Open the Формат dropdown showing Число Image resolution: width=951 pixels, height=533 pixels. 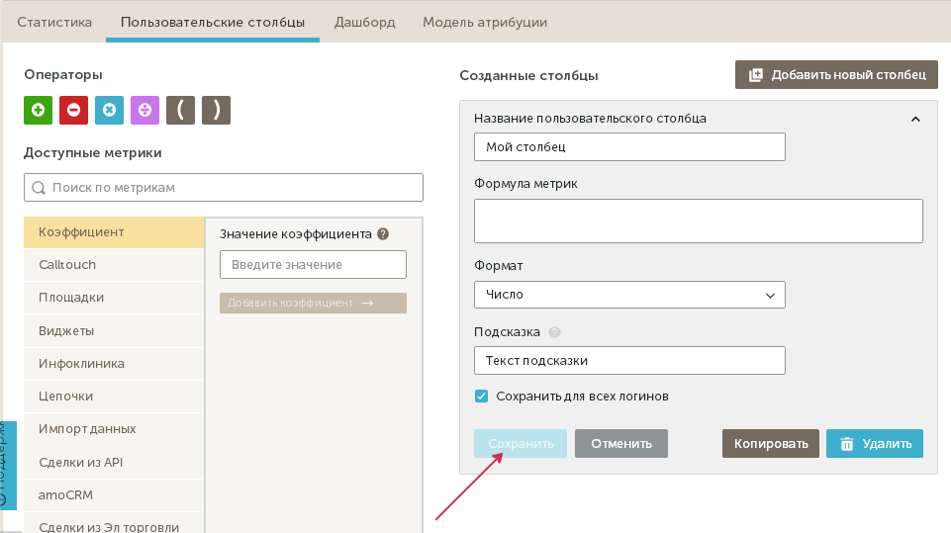pyautogui.click(x=629, y=295)
